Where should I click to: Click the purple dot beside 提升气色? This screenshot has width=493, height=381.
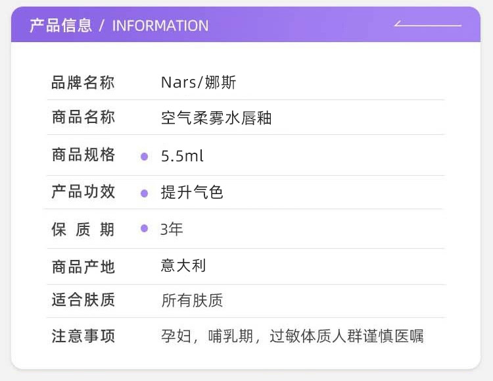(145, 193)
